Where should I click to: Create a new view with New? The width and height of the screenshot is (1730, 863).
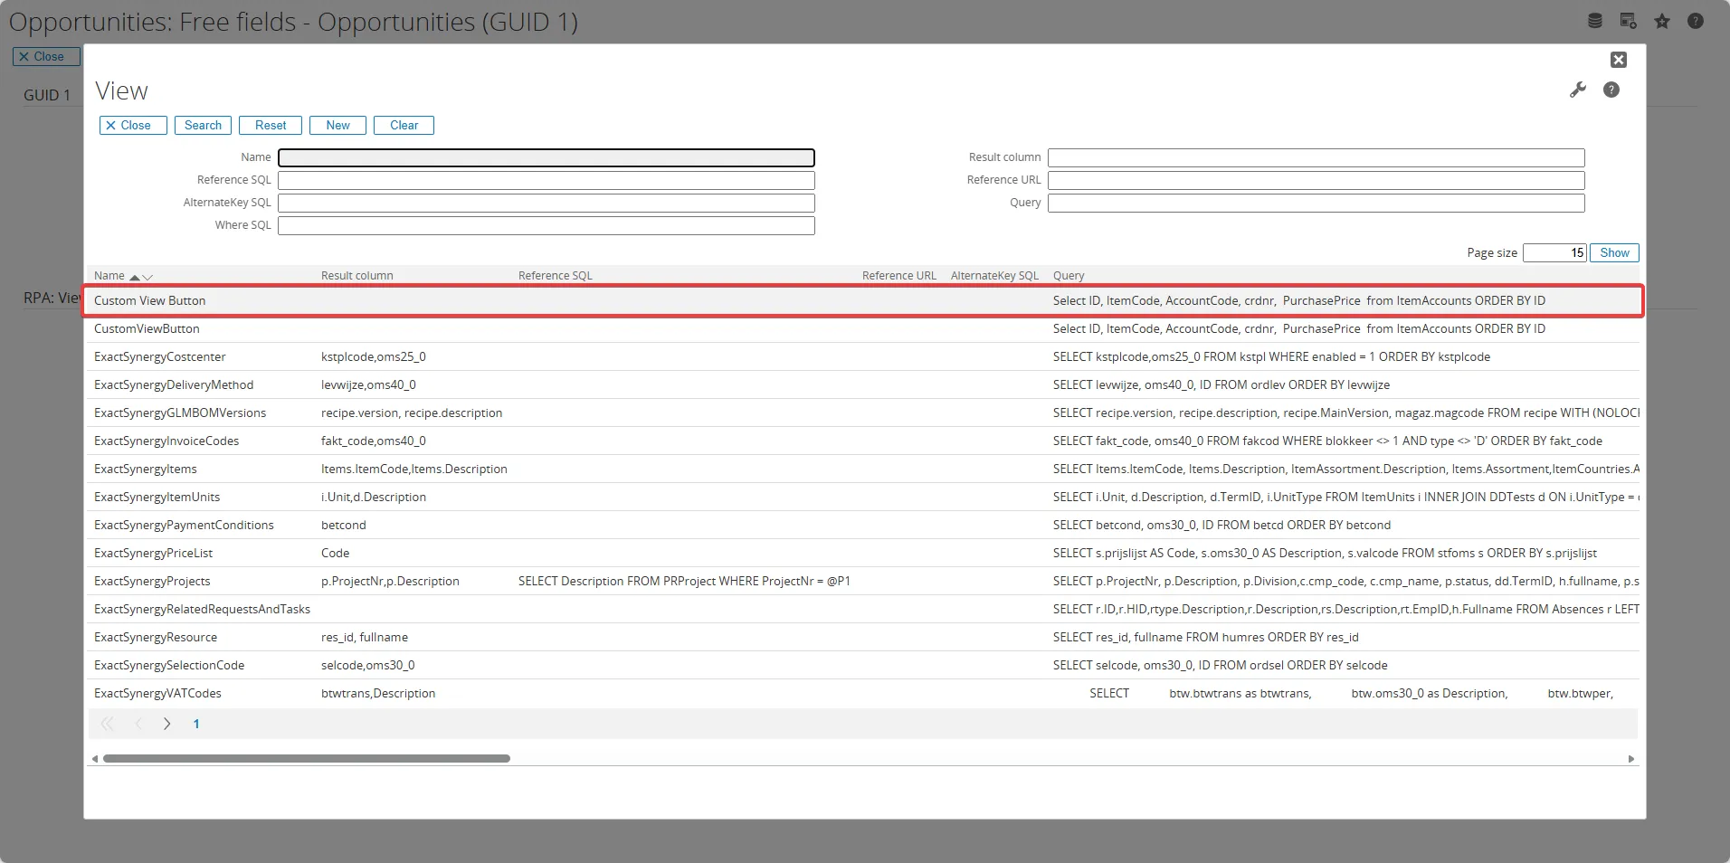click(x=337, y=126)
